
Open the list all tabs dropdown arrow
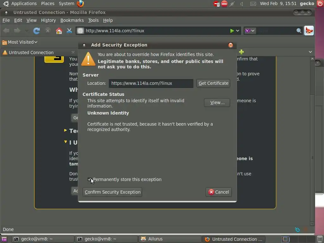pos(310,52)
